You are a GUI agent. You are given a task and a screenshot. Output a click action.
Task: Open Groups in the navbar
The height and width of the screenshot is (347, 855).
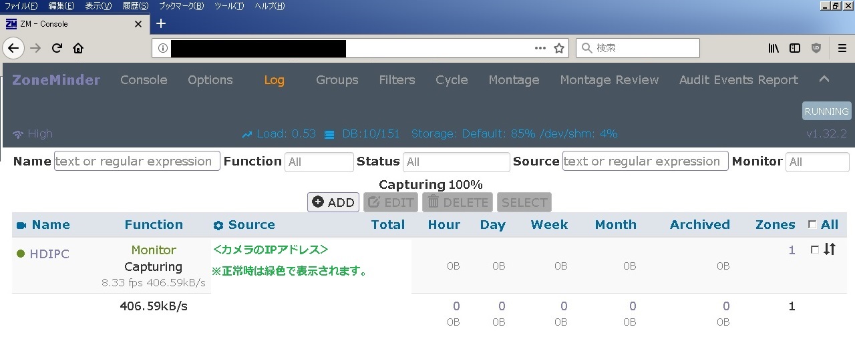point(337,79)
